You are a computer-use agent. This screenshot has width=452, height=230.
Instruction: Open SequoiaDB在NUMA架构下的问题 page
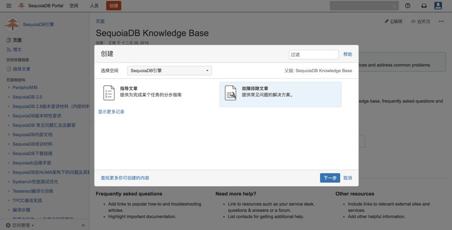(x=51, y=172)
